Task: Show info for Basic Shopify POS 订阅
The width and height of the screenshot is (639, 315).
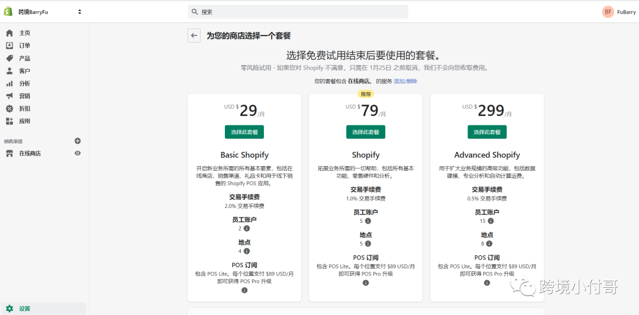Action: (x=244, y=290)
